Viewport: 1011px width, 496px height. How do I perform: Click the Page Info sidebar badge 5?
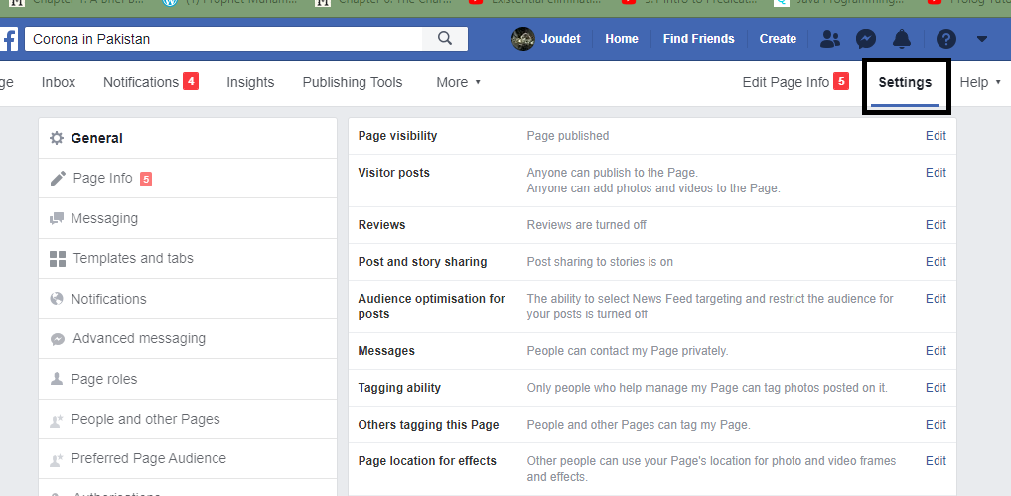click(x=146, y=179)
